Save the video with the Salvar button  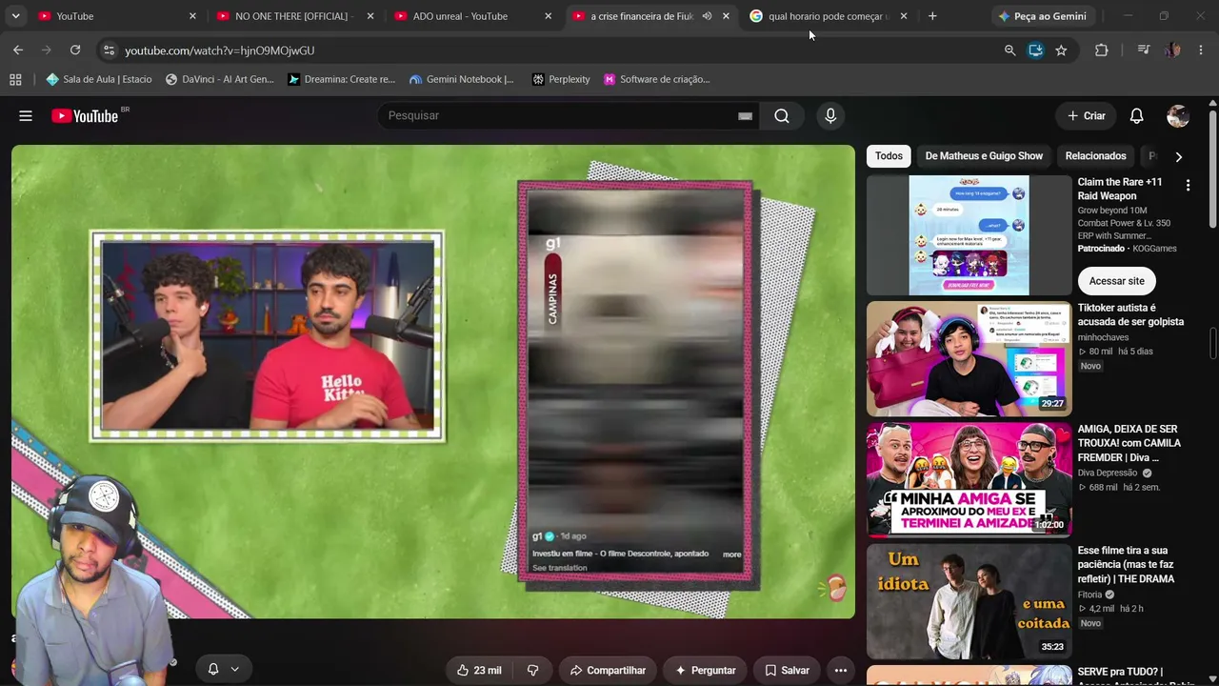point(787,671)
